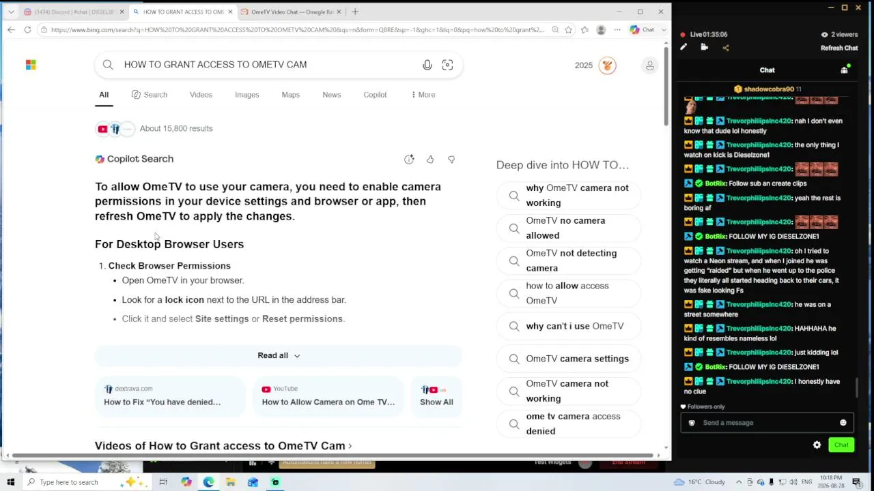Click the horizontal scrollbar of the page

tap(333, 456)
